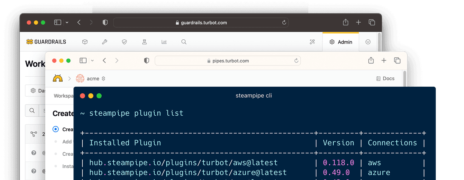The image size is (464, 180).
Task: Open a new tab in pipes Safari window
Action: tap(384, 61)
